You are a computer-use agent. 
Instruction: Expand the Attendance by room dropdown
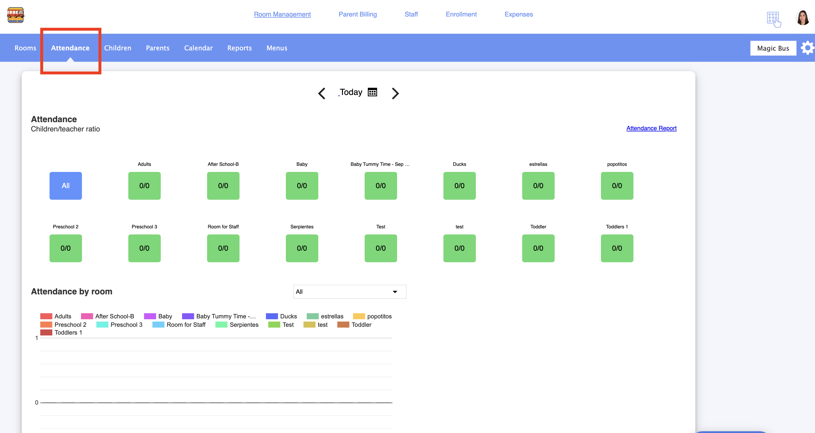(x=349, y=292)
